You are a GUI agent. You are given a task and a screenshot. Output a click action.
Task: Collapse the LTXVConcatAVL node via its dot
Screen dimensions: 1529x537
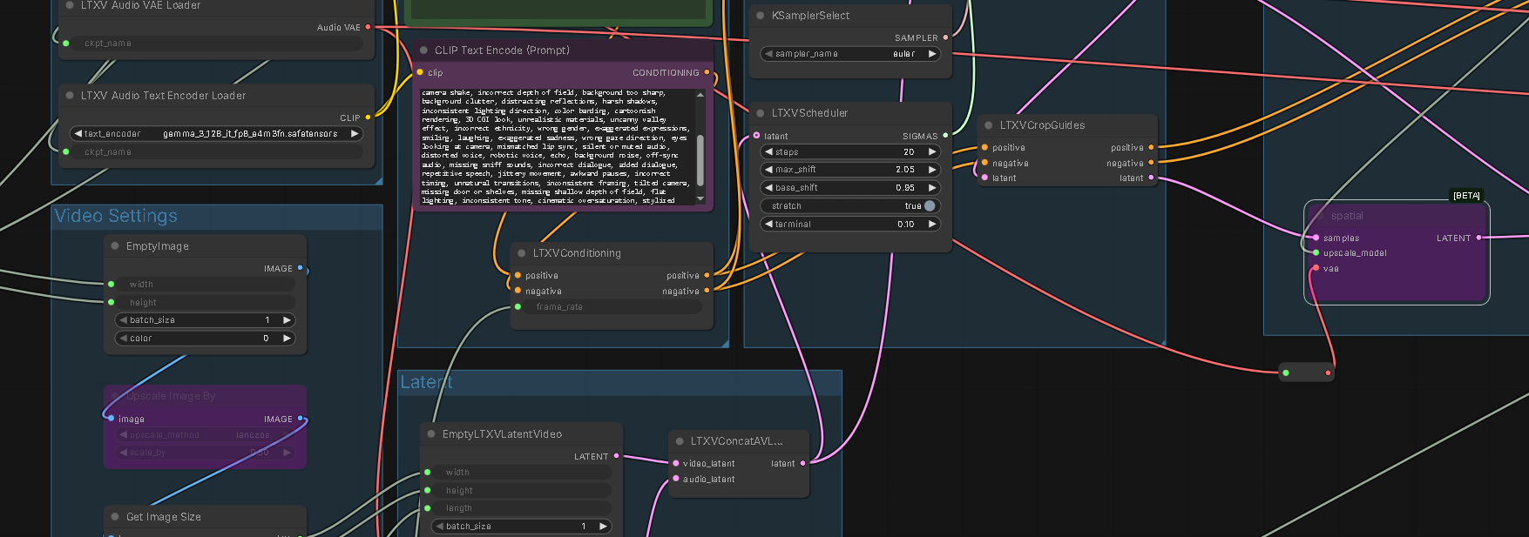[680, 441]
